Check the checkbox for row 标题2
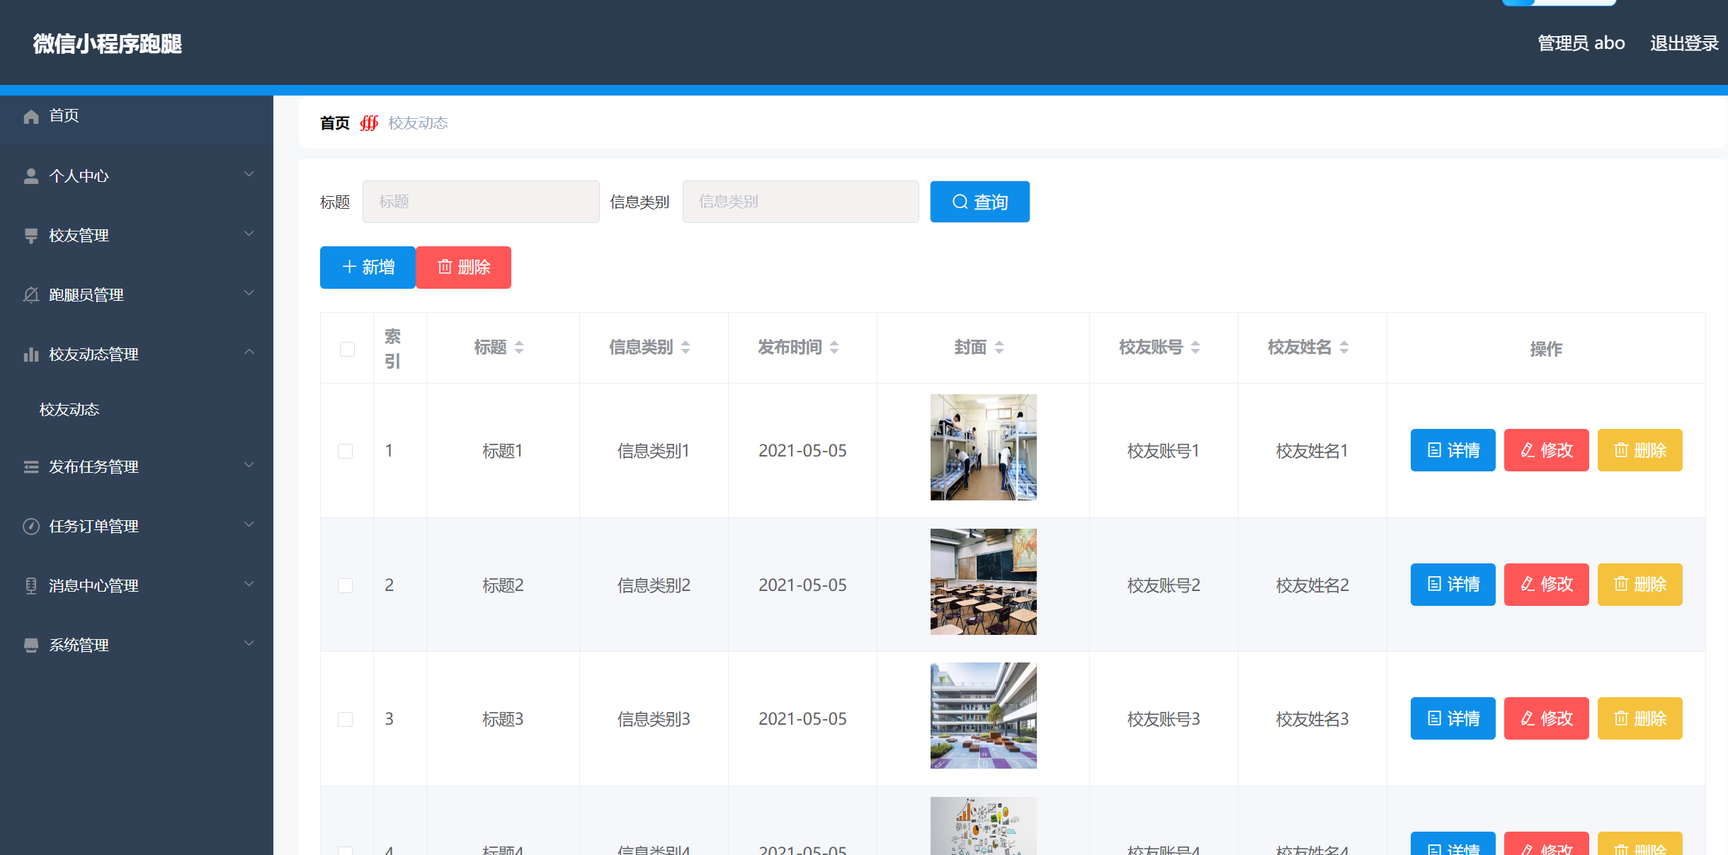The width and height of the screenshot is (1728, 855). tap(346, 585)
